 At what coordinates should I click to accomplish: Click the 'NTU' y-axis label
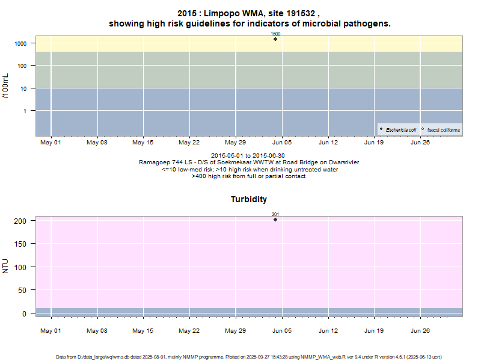(6, 266)
